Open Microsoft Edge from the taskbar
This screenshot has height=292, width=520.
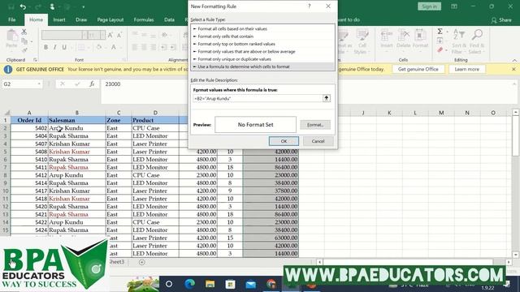[189, 284]
